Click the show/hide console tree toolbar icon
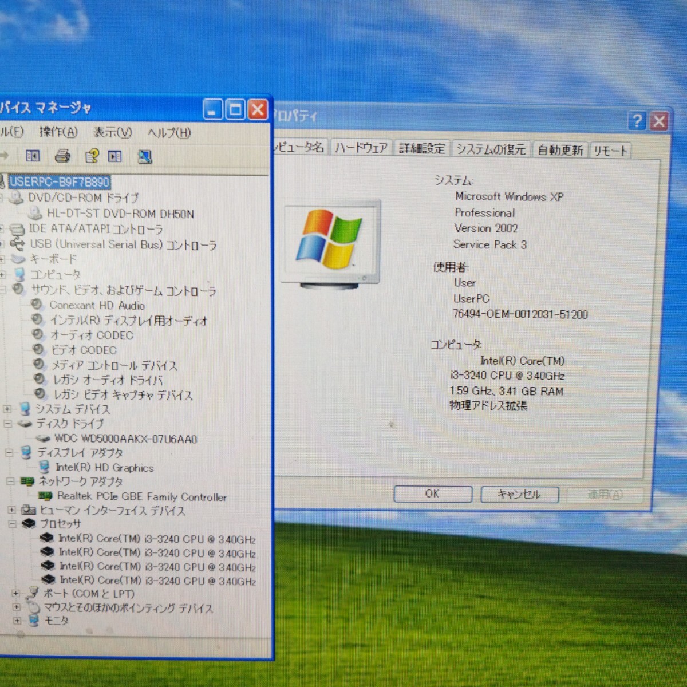Screen dimensions: 687x687 (x=33, y=156)
